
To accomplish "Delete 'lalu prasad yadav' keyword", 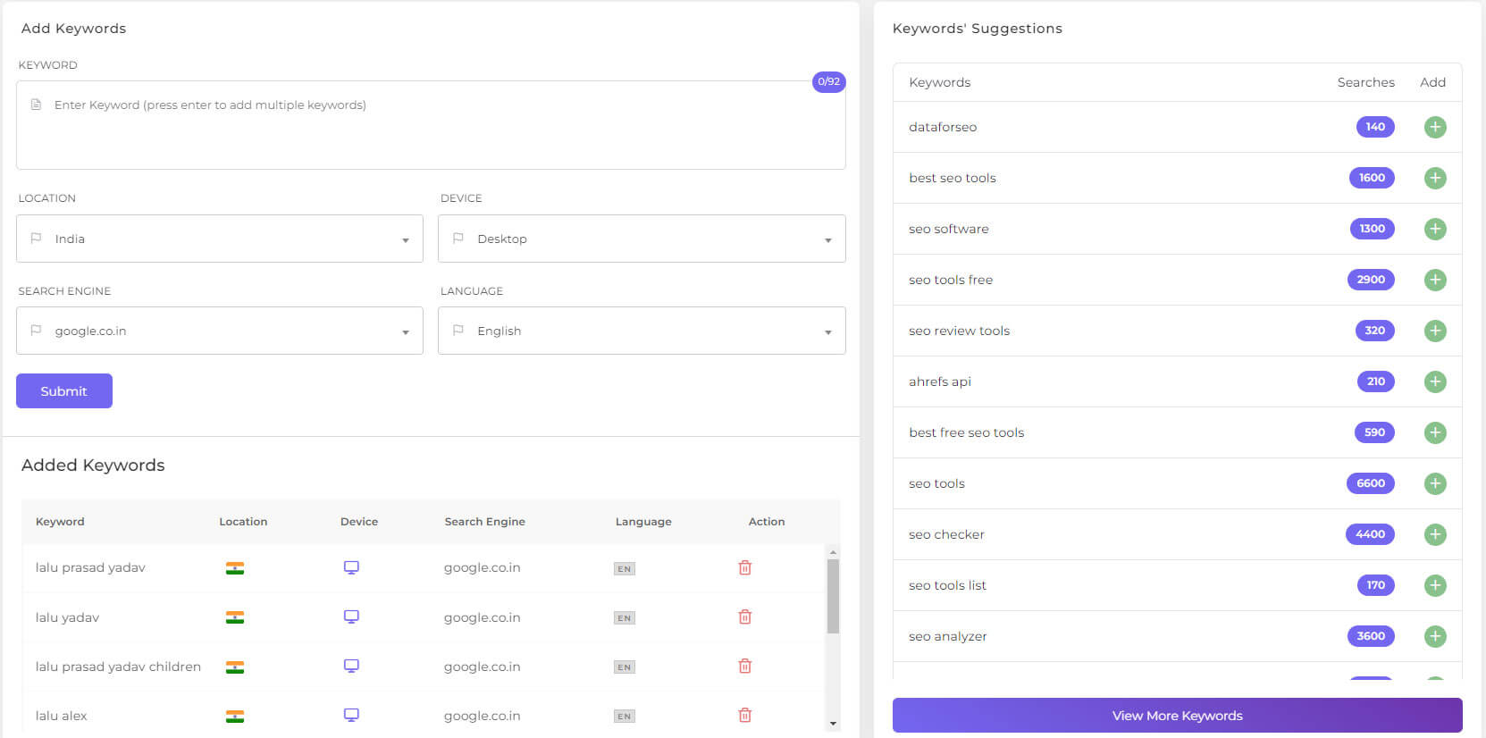I will pos(744,568).
